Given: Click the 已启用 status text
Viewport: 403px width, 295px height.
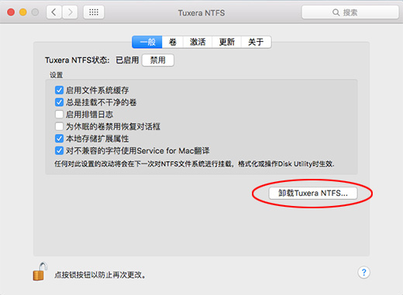Looking at the screenshot, I should tap(127, 60).
